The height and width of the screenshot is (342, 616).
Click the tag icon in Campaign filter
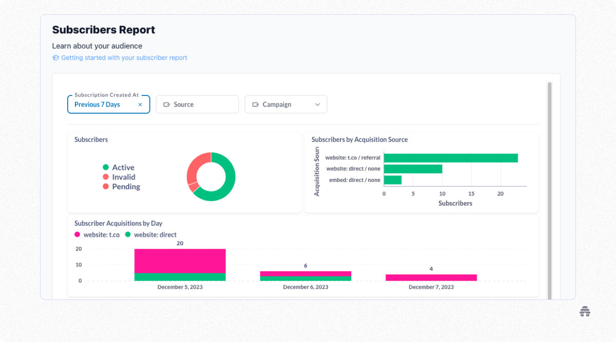(x=255, y=105)
